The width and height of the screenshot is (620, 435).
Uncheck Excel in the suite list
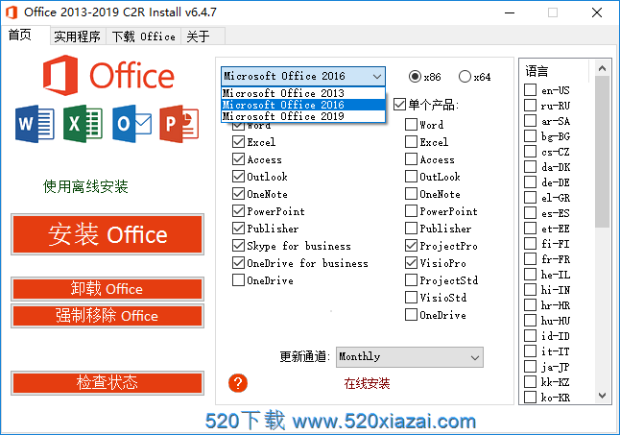tap(238, 141)
